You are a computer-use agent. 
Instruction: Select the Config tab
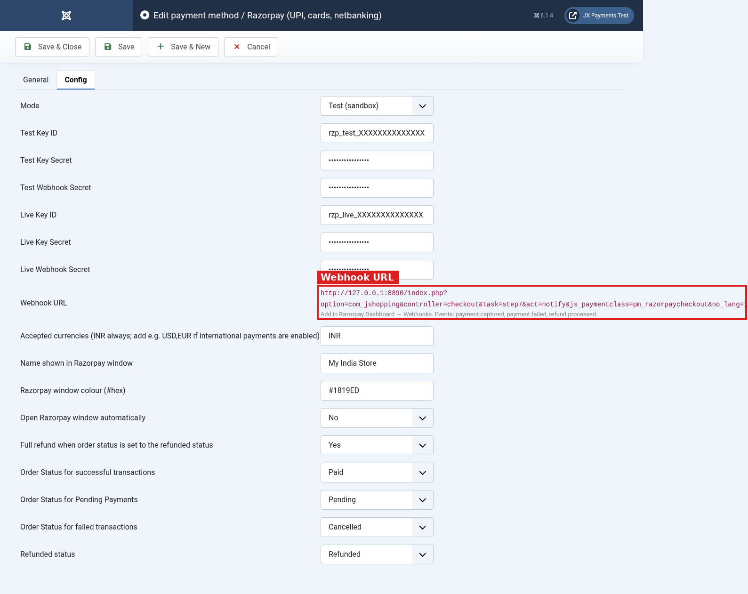pyautogui.click(x=76, y=80)
